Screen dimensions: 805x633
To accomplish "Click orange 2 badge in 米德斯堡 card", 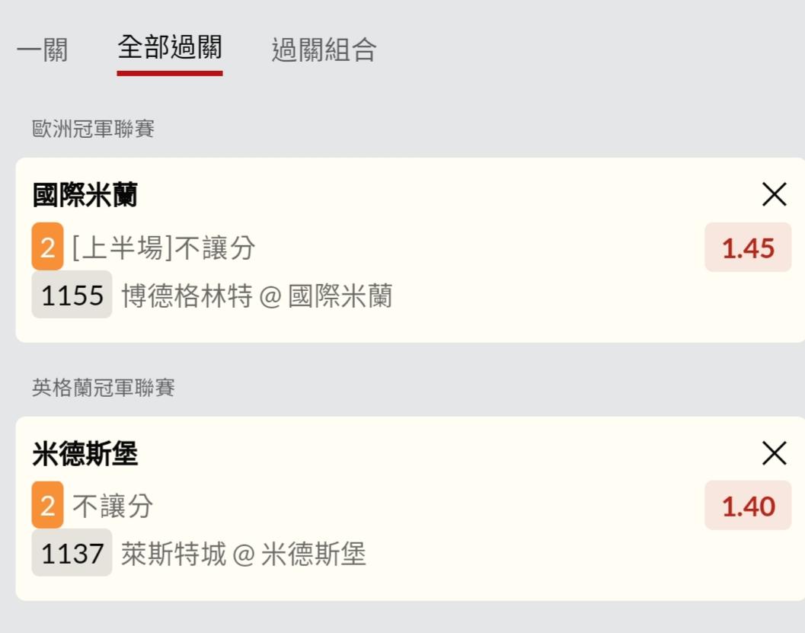I will tap(47, 505).
